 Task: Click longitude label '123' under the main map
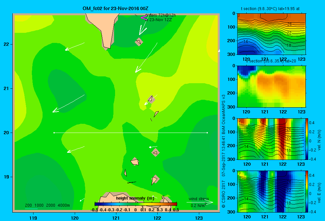point(199,218)
